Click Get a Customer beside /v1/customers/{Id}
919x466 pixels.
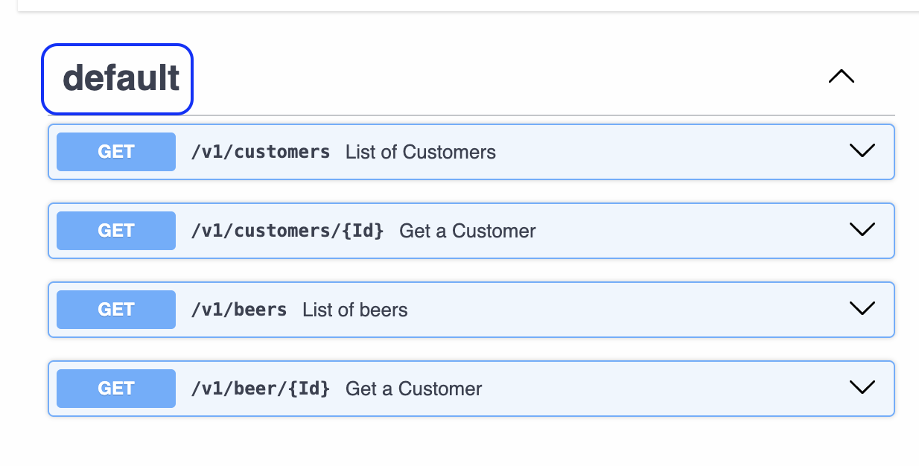pos(467,231)
